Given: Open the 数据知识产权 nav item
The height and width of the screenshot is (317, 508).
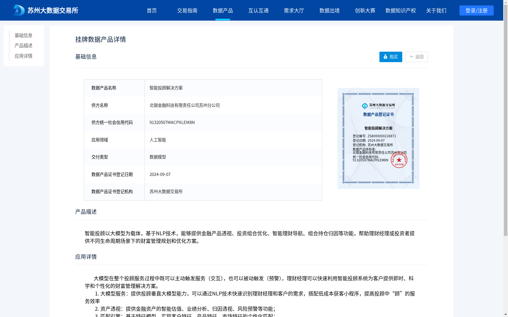Looking at the screenshot, I should point(401,10).
